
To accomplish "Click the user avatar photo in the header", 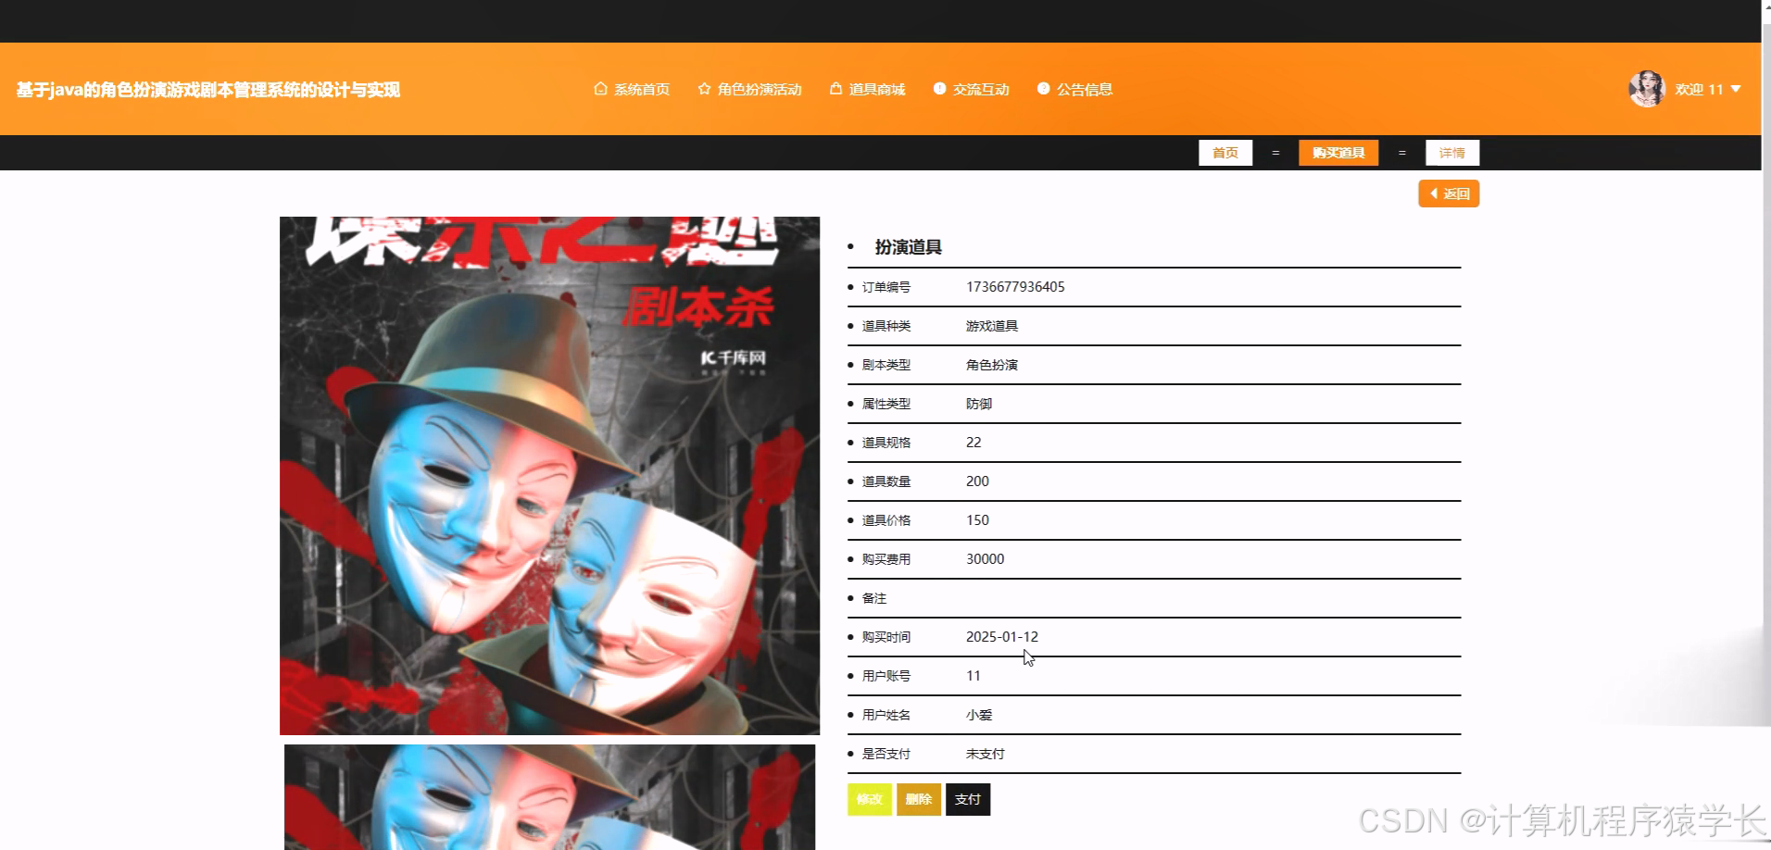I will click(1647, 89).
